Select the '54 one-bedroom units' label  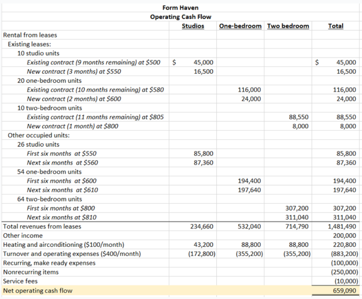click(x=50, y=172)
